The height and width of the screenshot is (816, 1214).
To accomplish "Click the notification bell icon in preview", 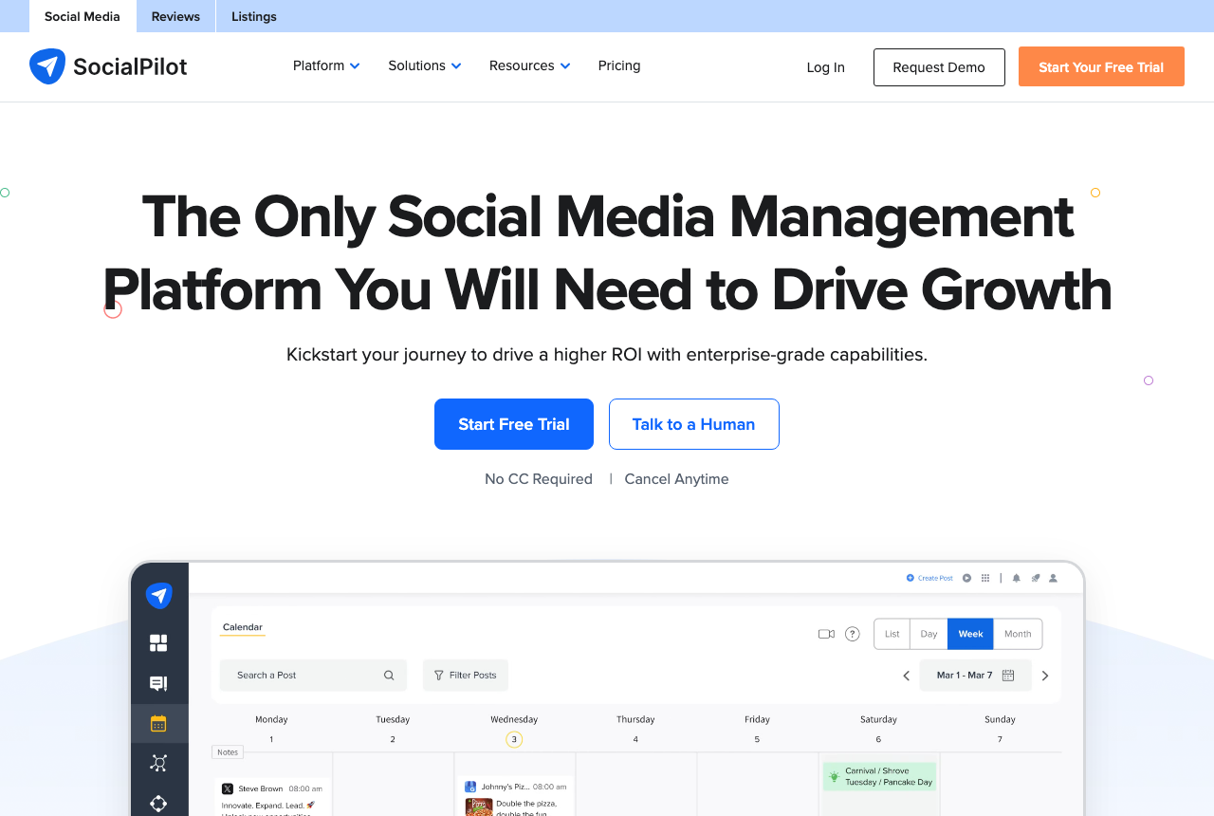I will (1017, 578).
